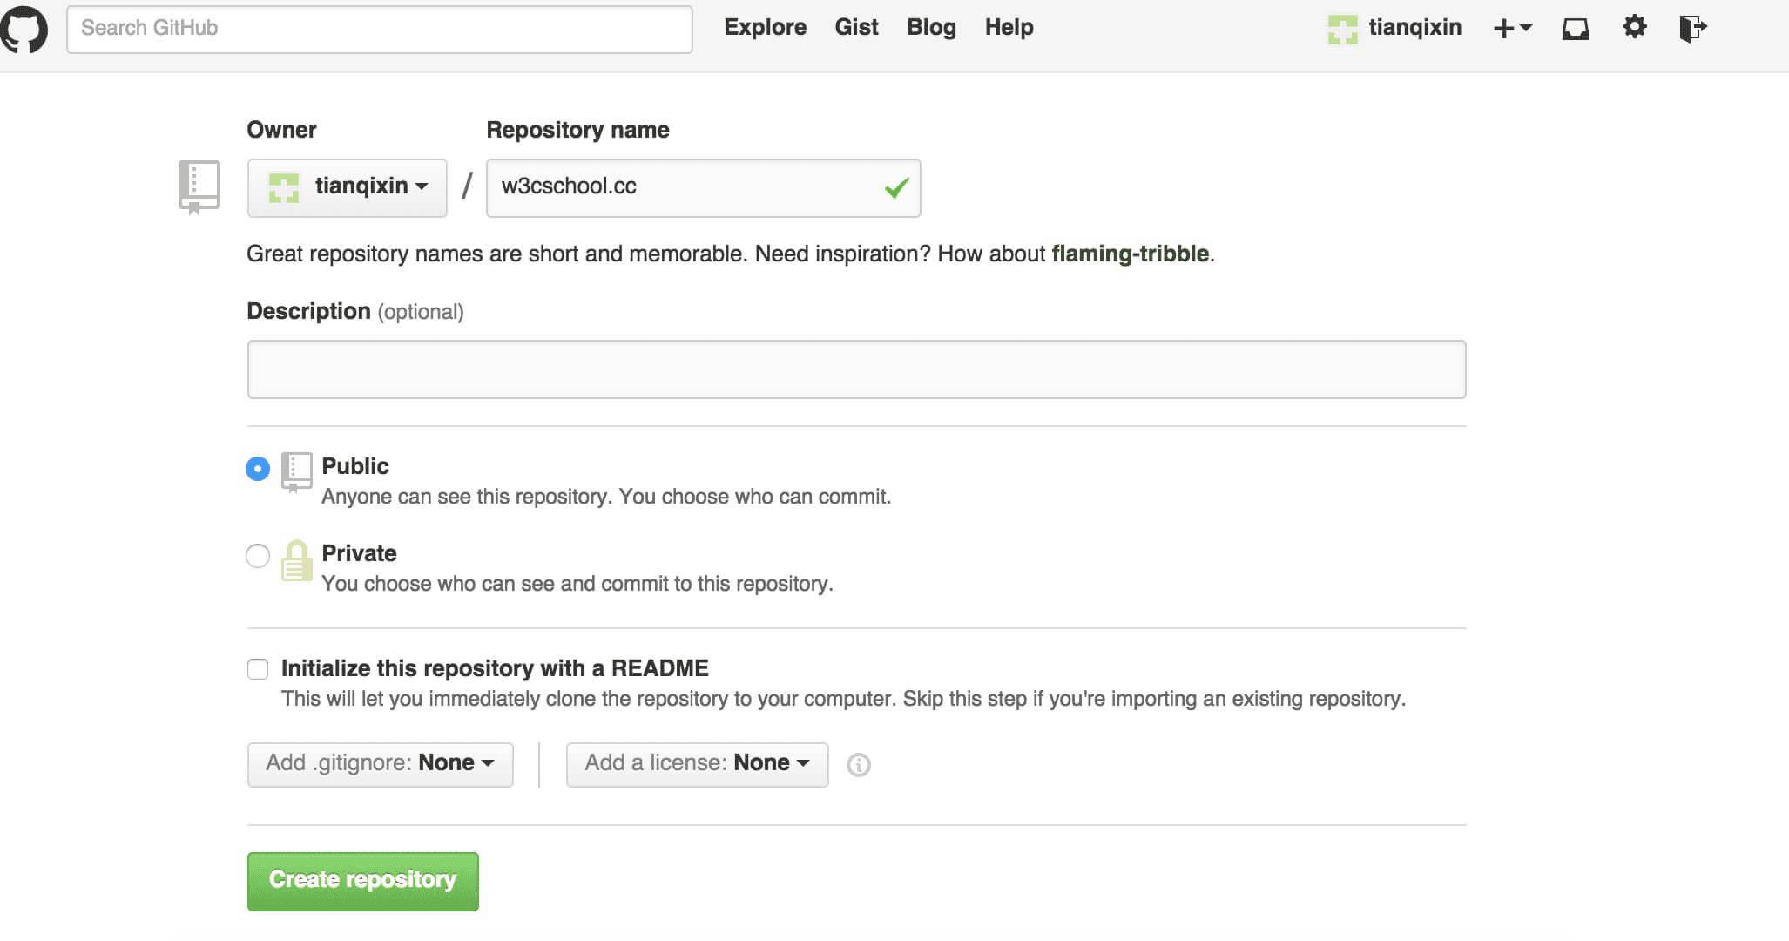1789x941 pixels.
Task: Select the Private radio button
Action: (258, 556)
